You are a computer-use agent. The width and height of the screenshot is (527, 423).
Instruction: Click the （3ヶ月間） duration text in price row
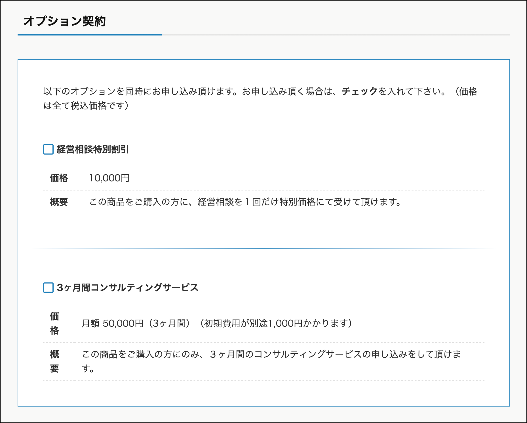(x=169, y=323)
